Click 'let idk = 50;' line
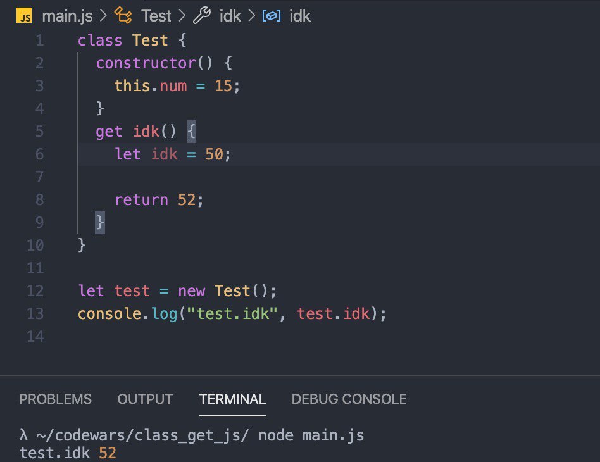This screenshot has height=462, width=600. pos(173,154)
